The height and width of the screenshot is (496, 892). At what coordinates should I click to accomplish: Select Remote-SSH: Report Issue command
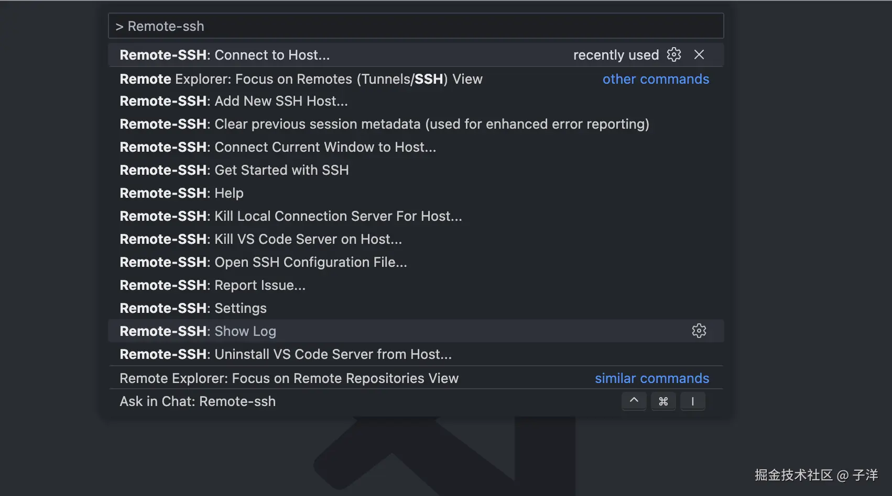[213, 285]
